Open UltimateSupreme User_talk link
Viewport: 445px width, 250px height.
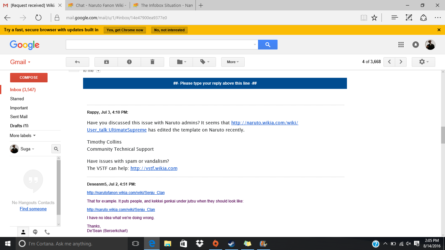193,126
